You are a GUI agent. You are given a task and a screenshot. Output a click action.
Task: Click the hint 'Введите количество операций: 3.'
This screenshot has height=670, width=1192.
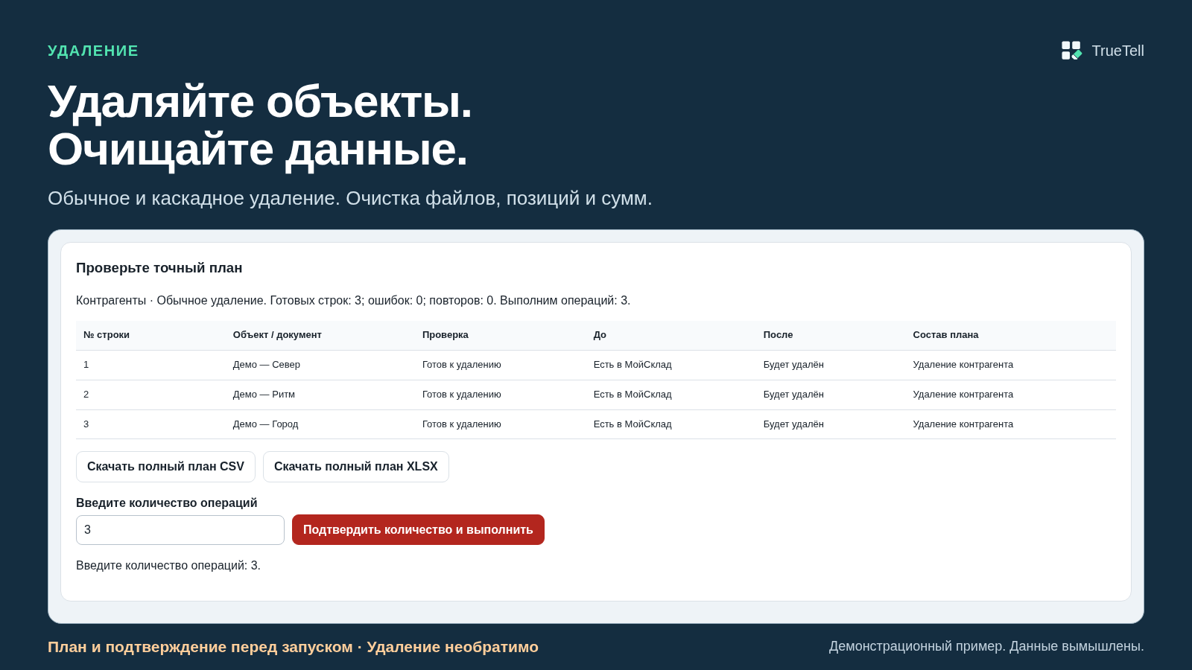click(x=168, y=566)
